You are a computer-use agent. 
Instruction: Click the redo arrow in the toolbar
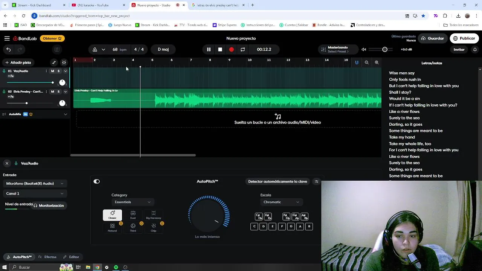20,49
